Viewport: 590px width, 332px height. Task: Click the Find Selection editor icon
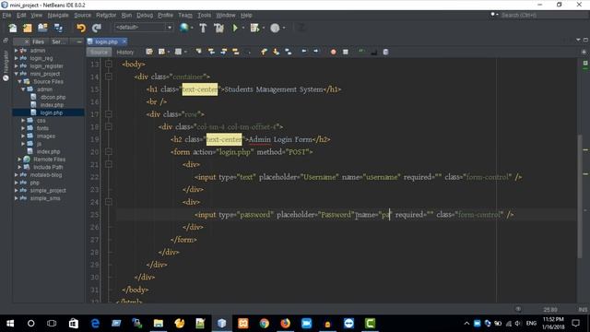[x=198, y=52]
